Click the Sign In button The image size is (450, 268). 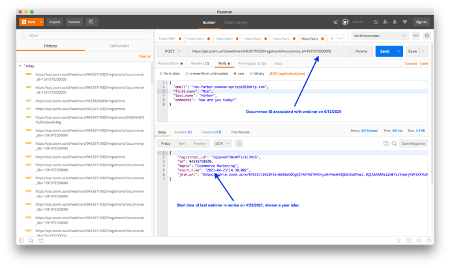click(421, 22)
